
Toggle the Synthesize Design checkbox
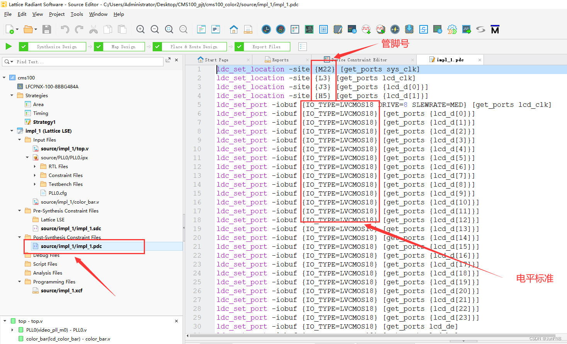click(23, 46)
